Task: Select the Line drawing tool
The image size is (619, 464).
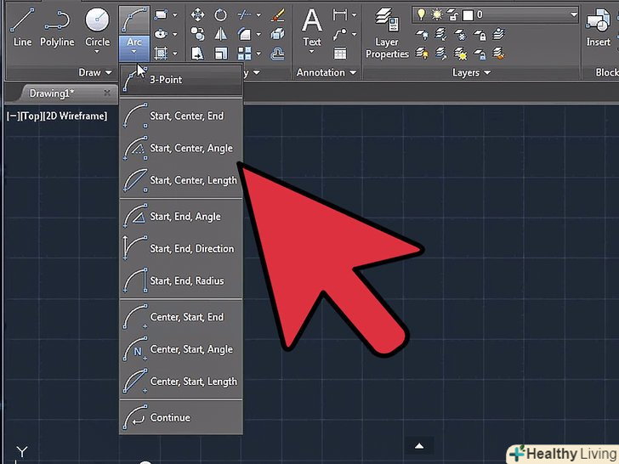Action: tap(22, 27)
